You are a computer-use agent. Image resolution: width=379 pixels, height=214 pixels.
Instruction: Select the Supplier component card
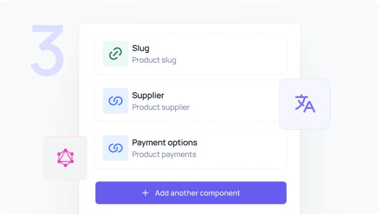[x=187, y=101]
